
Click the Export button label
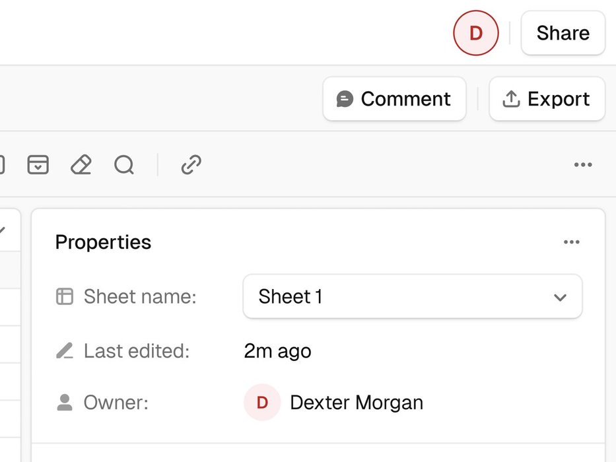(559, 99)
